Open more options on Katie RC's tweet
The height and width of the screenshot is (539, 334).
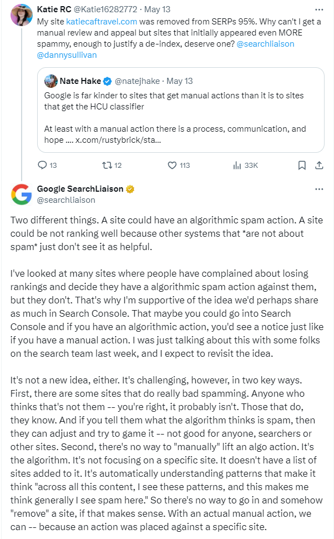(319, 9)
